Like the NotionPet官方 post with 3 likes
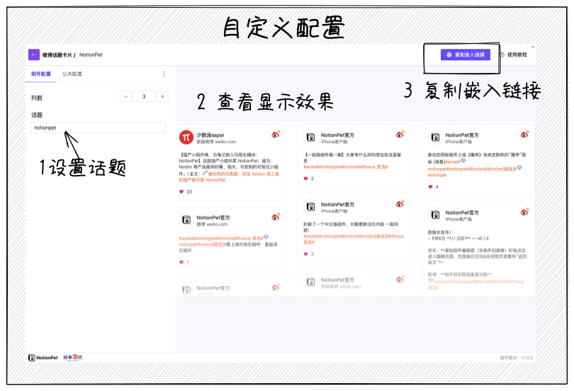 305,254
